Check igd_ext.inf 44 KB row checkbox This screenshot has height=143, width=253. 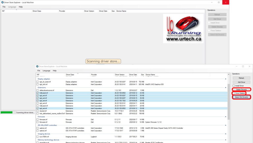38,103
